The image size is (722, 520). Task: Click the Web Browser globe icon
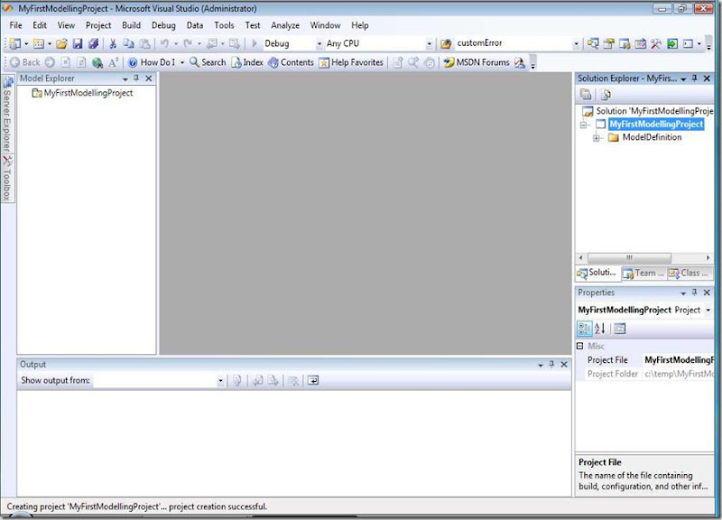click(x=97, y=62)
